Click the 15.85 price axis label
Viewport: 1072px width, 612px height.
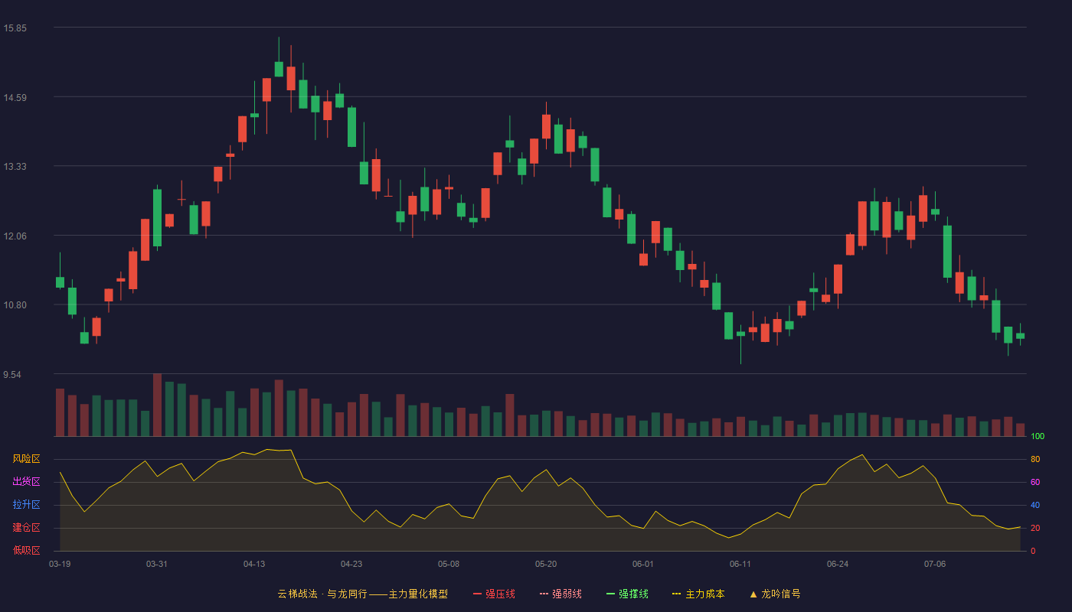click(15, 28)
